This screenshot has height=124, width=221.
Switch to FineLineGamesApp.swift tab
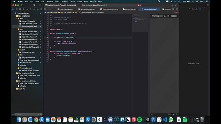[x=109, y=9]
